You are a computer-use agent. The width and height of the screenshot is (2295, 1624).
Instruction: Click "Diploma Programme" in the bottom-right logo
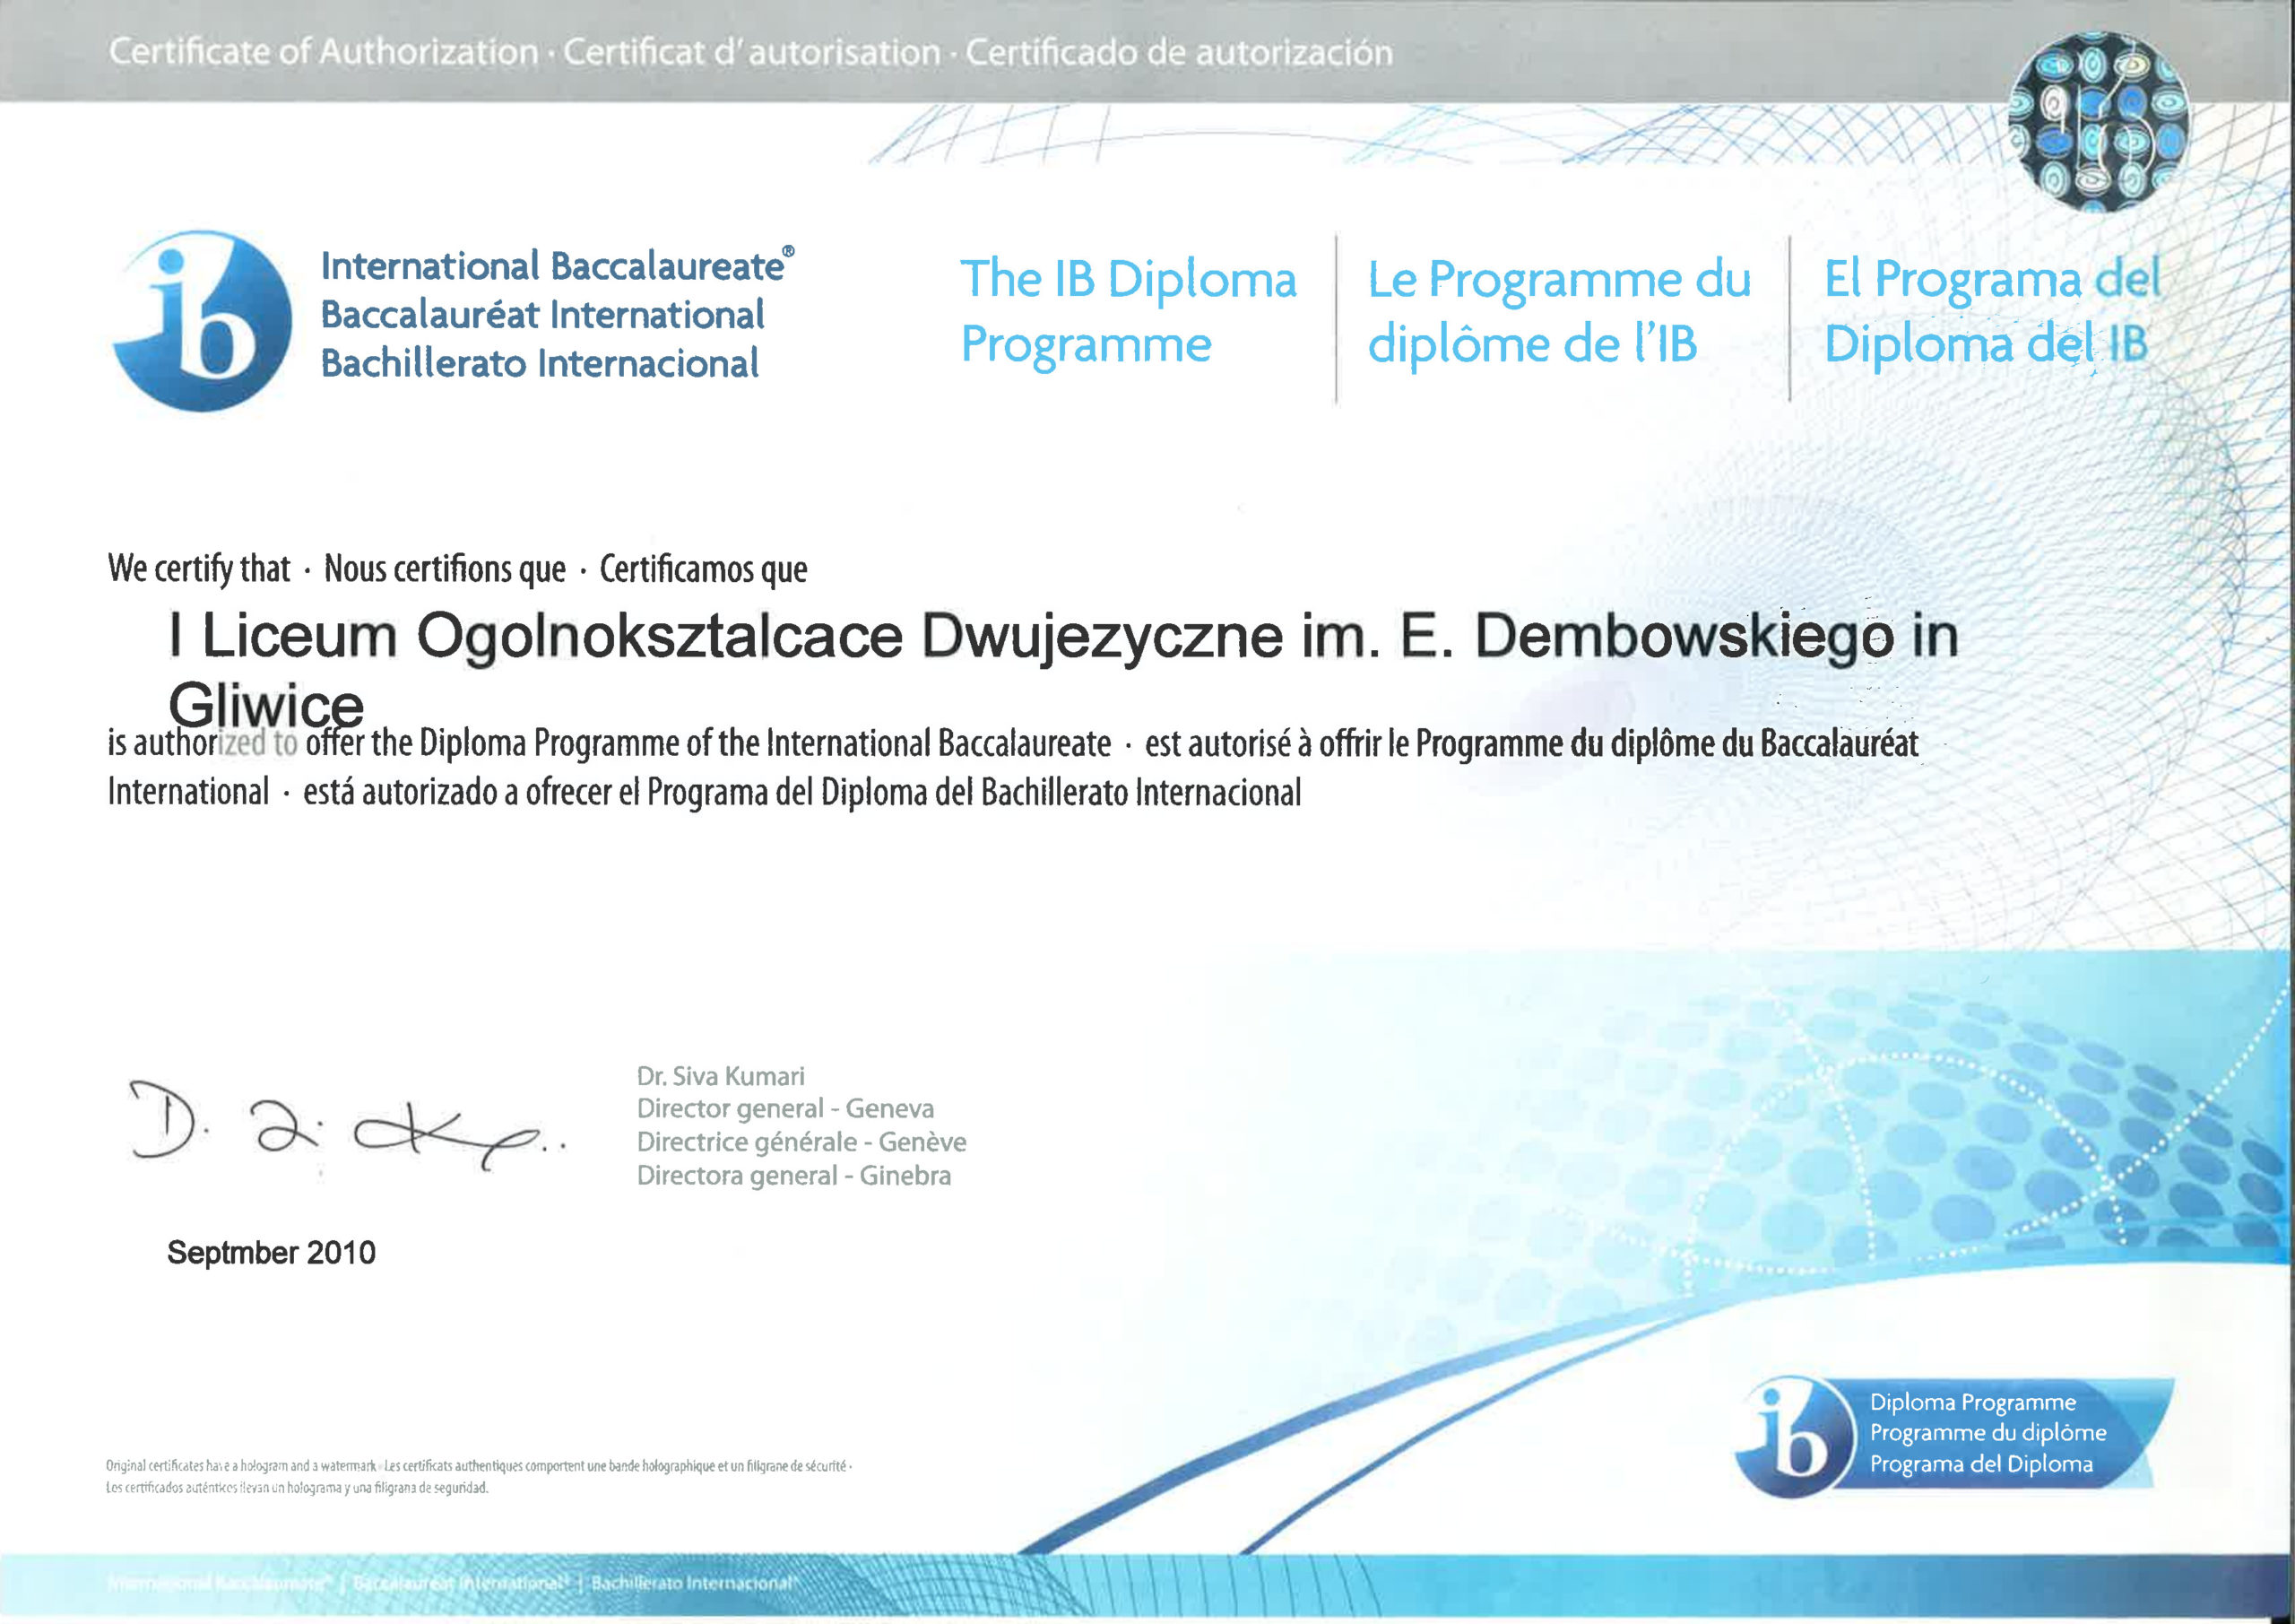tap(1973, 1403)
